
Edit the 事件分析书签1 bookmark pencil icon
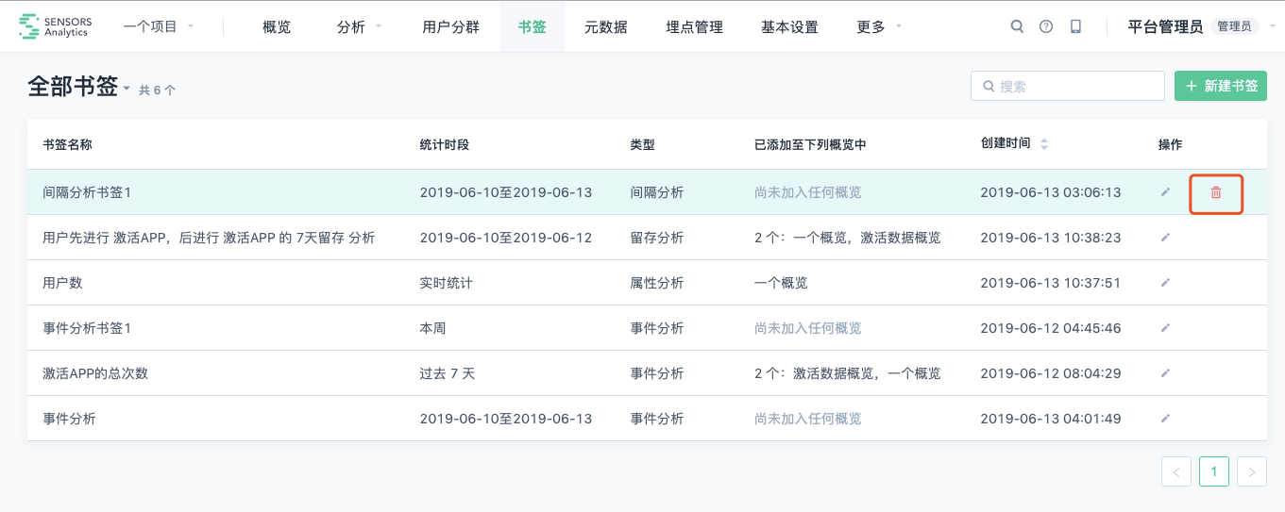pos(1166,328)
